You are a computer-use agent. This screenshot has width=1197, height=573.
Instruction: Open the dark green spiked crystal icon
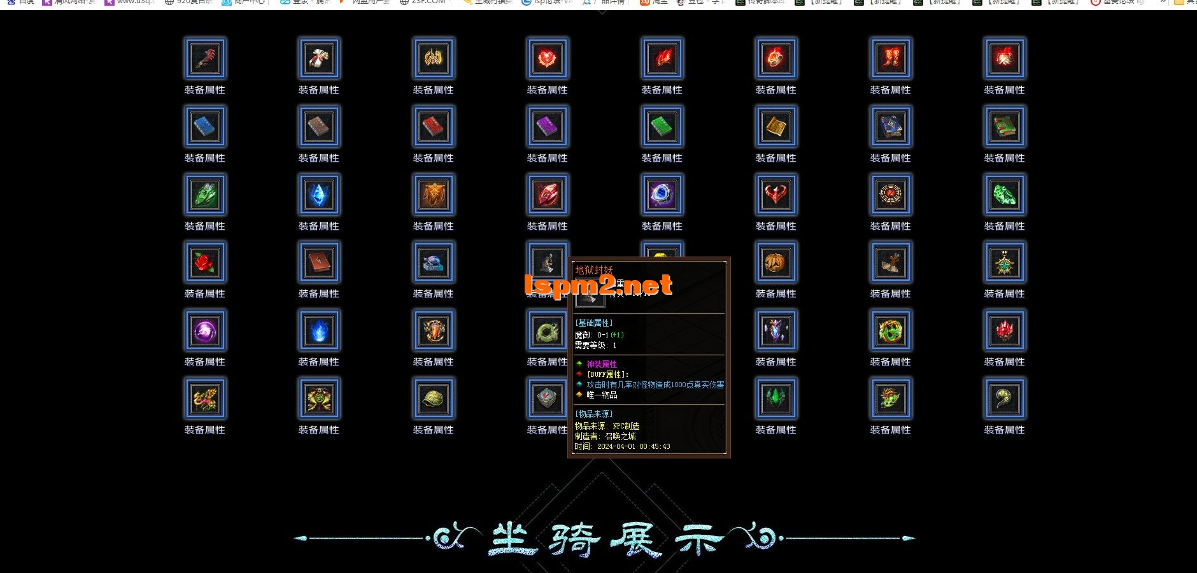(x=776, y=399)
